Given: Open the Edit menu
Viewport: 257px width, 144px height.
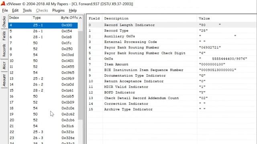Looking at the screenshot, I should click(x=15, y=10).
